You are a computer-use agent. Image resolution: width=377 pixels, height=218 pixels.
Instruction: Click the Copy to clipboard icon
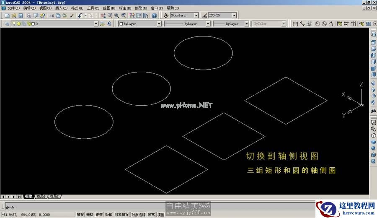point(58,16)
